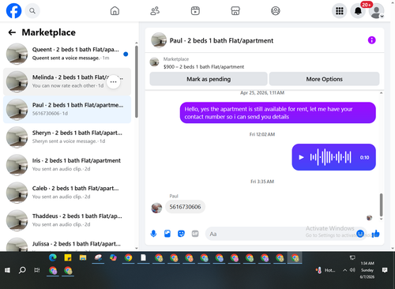The height and width of the screenshot is (289, 395).
Task: Open Copilot icon on taskbar
Action: [113, 257]
